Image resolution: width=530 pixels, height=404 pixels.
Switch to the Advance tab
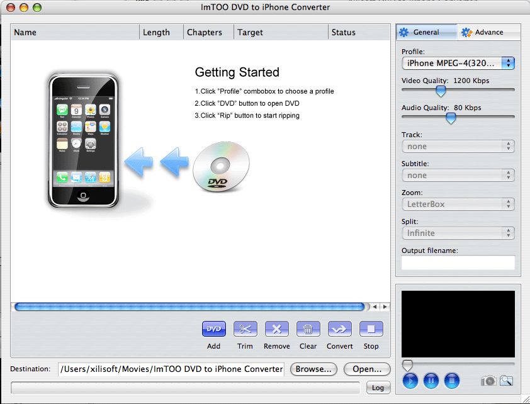tap(488, 32)
